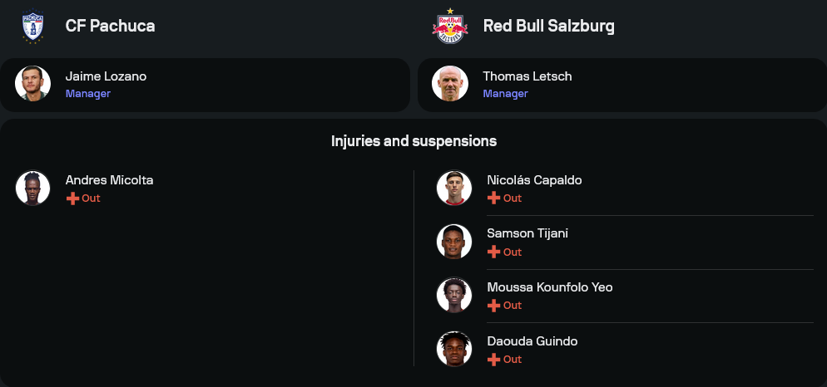The height and width of the screenshot is (387, 827).
Task: Click Daouda Guindo's player avatar
Action: click(x=454, y=349)
